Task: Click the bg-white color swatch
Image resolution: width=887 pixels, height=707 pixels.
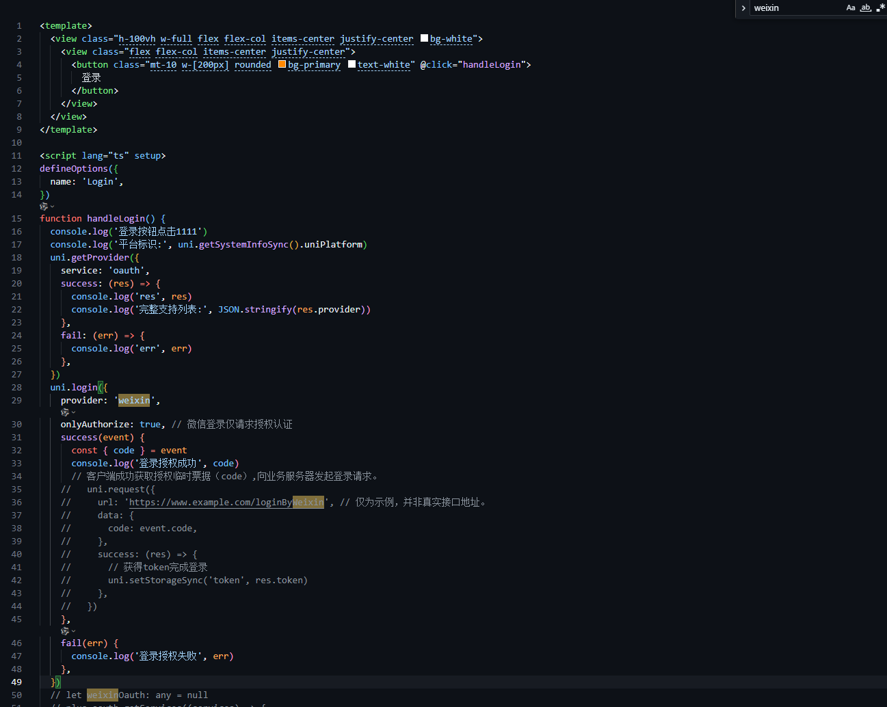Action: coord(424,38)
